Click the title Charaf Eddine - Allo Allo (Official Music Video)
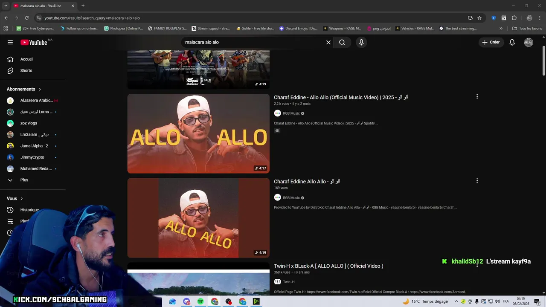Viewport: 546px width, 307px height. coord(341,97)
